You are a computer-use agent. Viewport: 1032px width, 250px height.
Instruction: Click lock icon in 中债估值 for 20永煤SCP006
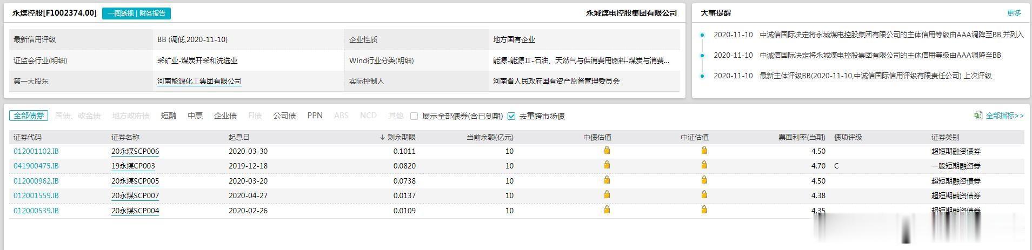coord(607,150)
